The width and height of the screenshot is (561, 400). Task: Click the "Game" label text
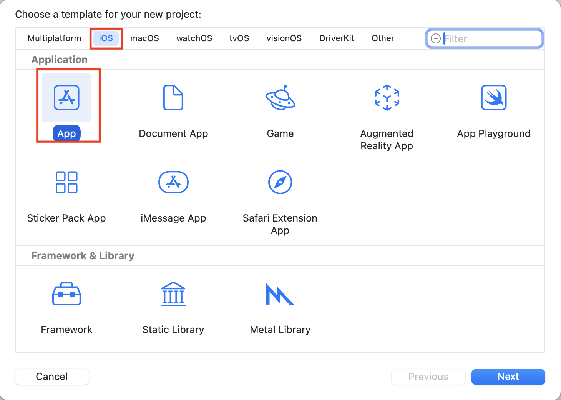pos(280,133)
